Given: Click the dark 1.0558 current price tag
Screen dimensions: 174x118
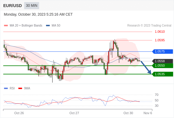Looking at the screenshot, I should 162,61.
